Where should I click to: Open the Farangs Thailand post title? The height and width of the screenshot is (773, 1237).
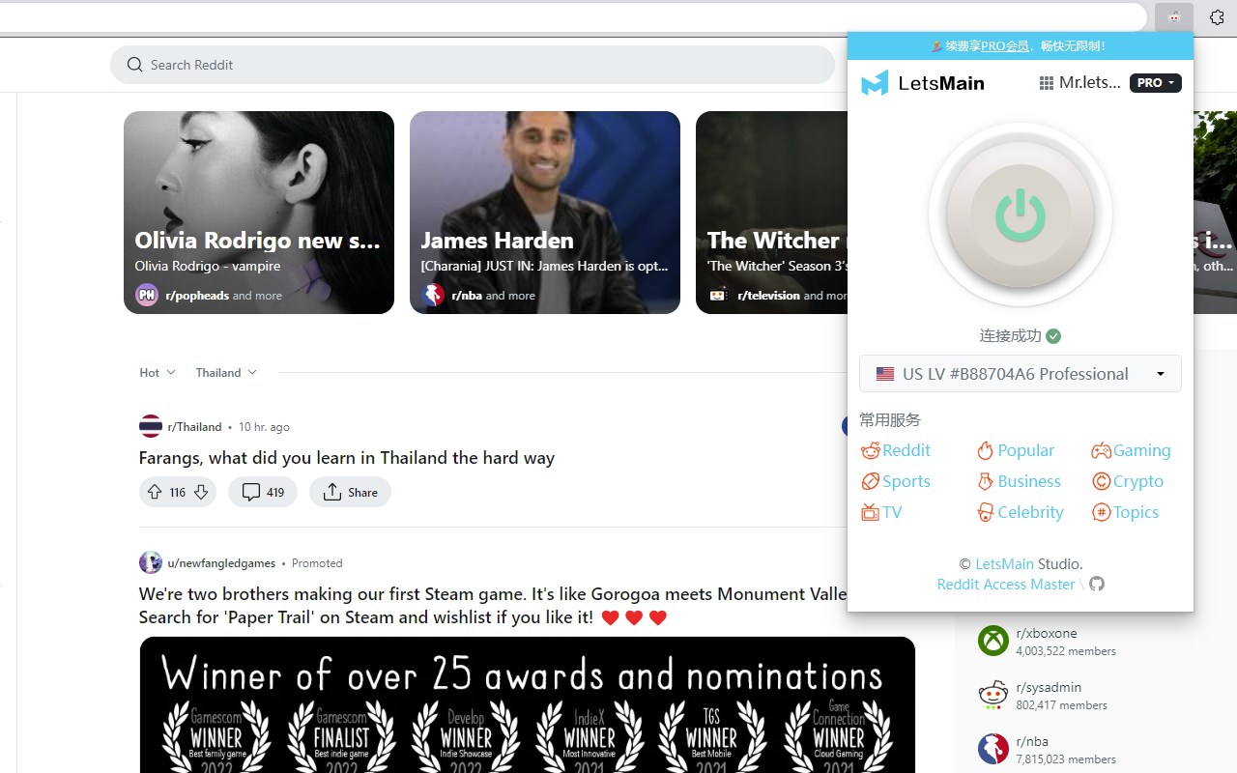click(x=347, y=458)
